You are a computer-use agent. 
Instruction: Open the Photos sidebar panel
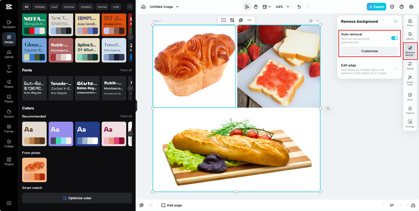pyautogui.click(x=9, y=99)
